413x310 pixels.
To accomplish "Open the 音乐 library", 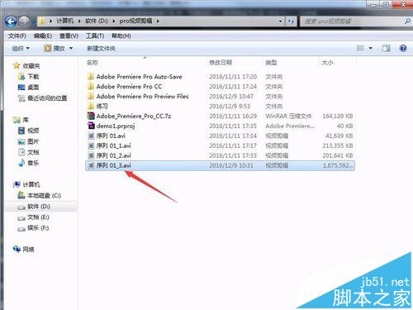I will pos(33,163).
